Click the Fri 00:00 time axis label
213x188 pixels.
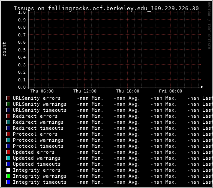click(x=171, y=91)
